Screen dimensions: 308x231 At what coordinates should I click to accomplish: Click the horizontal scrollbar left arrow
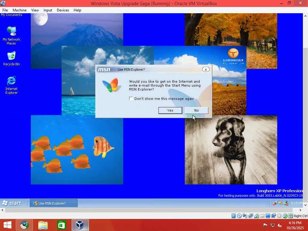pyautogui.click(x=2, y=210)
